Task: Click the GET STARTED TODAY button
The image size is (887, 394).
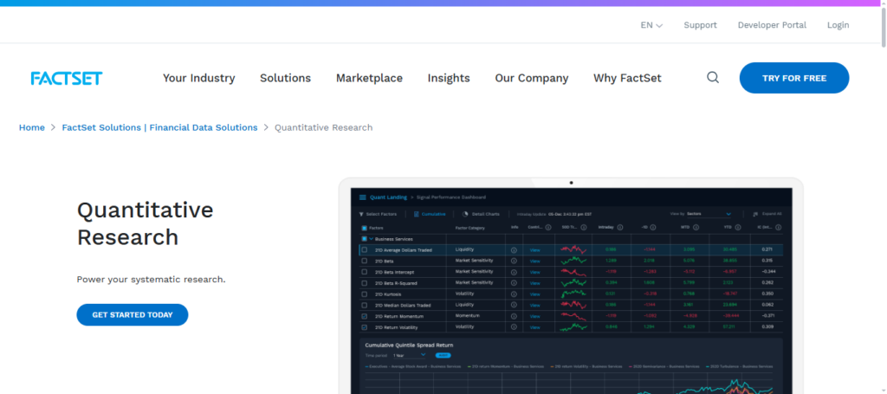Action: tap(133, 315)
